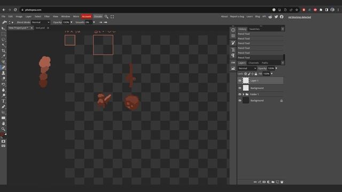
Task: Click the red Account button
Action: click(87, 17)
